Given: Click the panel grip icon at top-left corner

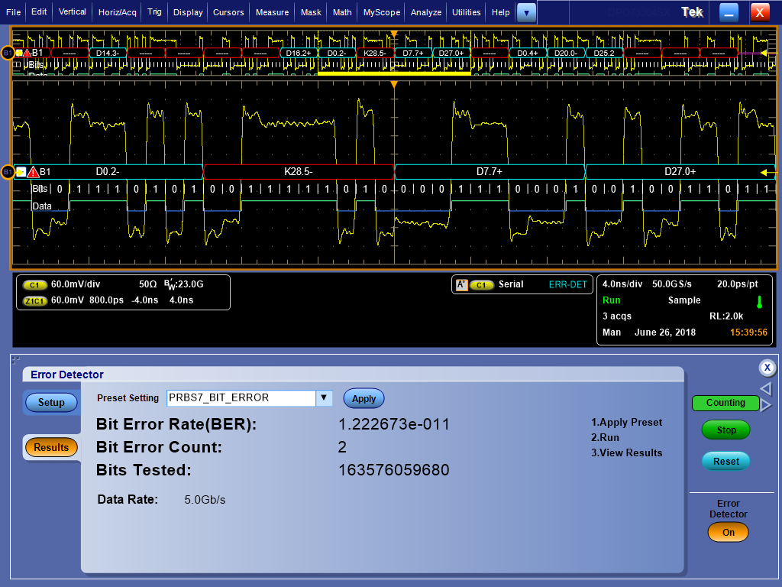Looking at the screenshot, I should [15, 358].
